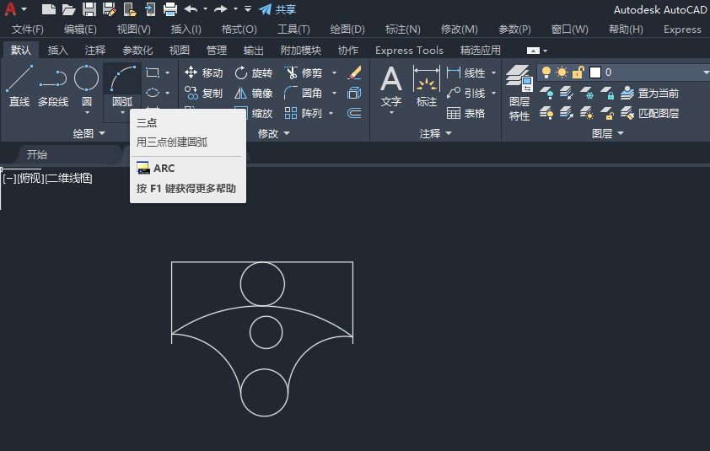Click the layer Off icon with lightbulb

[x=546, y=93]
